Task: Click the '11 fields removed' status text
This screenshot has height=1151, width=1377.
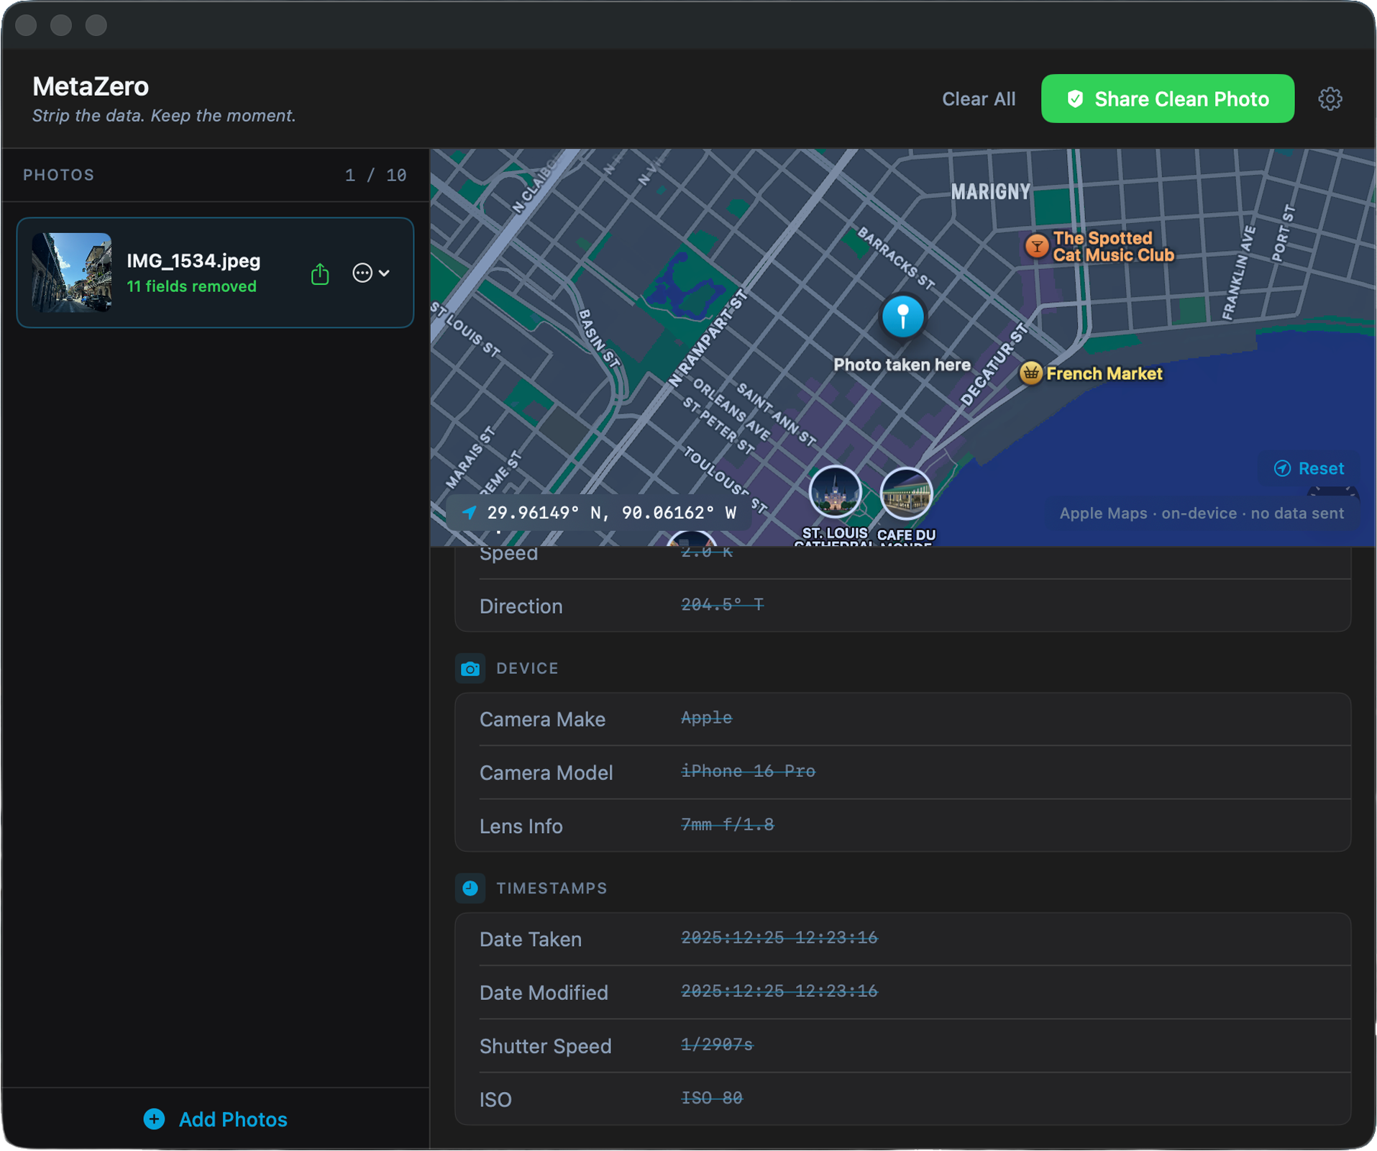Action: tap(191, 286)
